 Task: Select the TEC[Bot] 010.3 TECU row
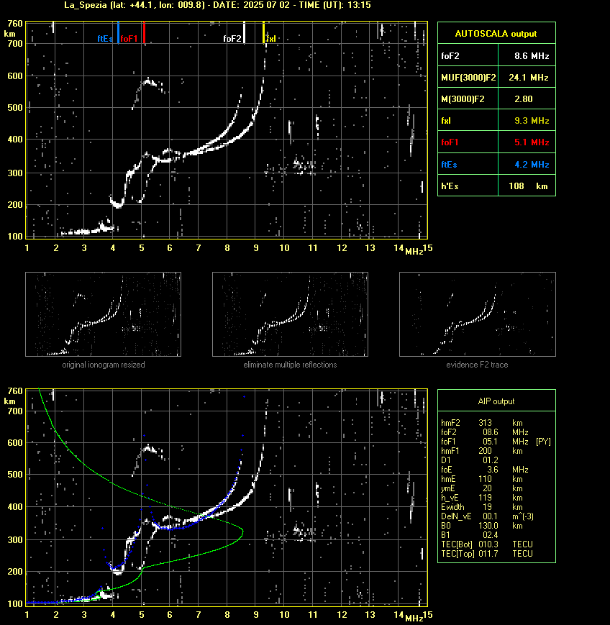tap(487, 544)
